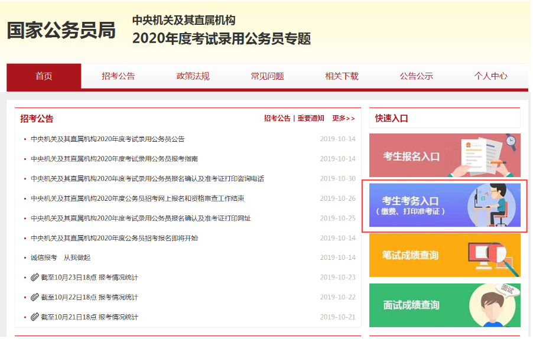Switch to the 招考公告 navigation tab
Viewport: 533px width, 339px height.
tap(118, 76)
